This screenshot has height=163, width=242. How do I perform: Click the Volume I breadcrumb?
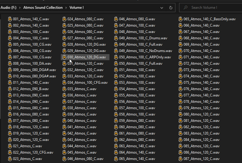pyautogui.click(x=76, y=8)
